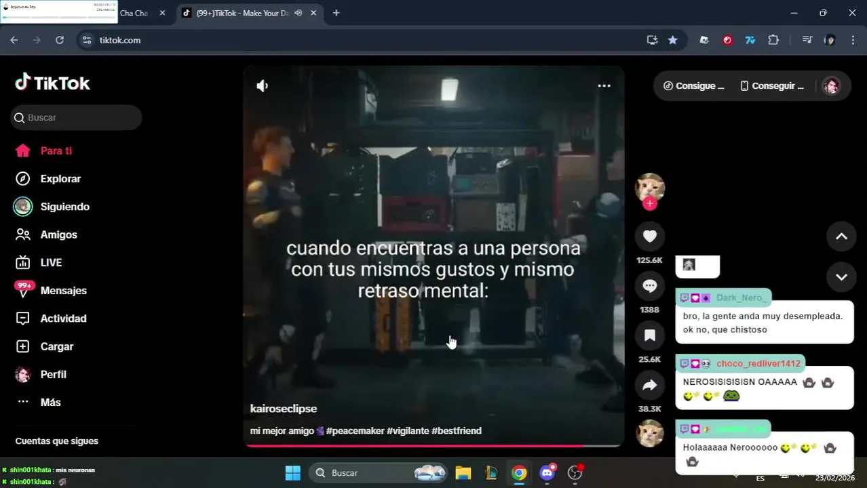The width and height of the screenshot is (867, 488).
Task: Open League of Legends from the taskbar
Action: (491, 473)
